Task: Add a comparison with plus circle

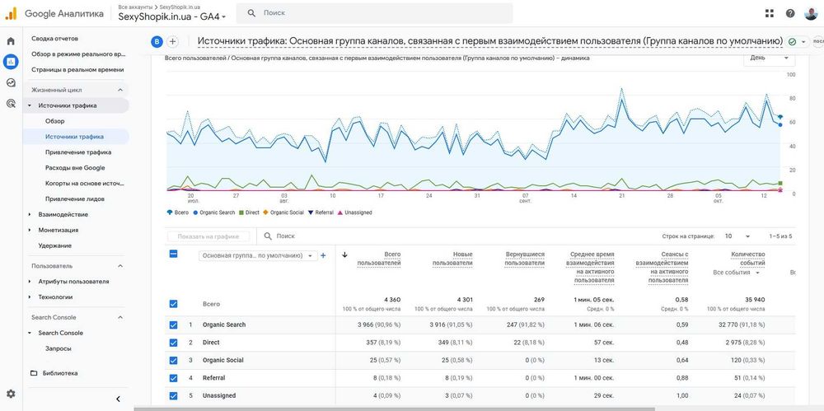Action: [x=172, y=41]
